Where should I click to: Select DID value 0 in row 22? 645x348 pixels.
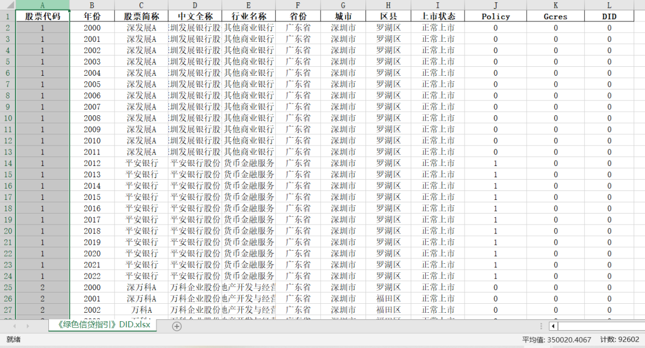609,254
